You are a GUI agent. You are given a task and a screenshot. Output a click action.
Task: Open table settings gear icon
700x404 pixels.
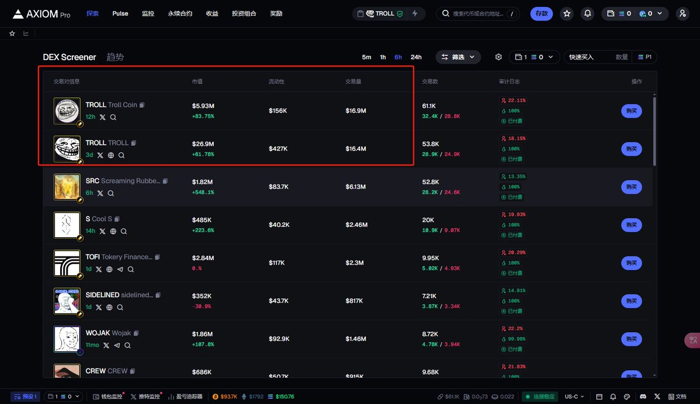coord(499,57)
